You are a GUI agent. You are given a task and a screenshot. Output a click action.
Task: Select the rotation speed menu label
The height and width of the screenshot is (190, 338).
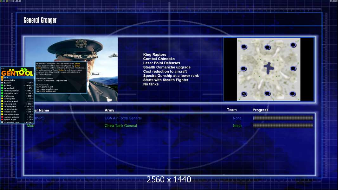[x=10, y=101]
